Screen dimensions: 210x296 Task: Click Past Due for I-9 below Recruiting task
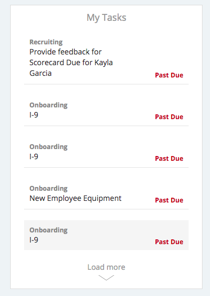(169, 116)
